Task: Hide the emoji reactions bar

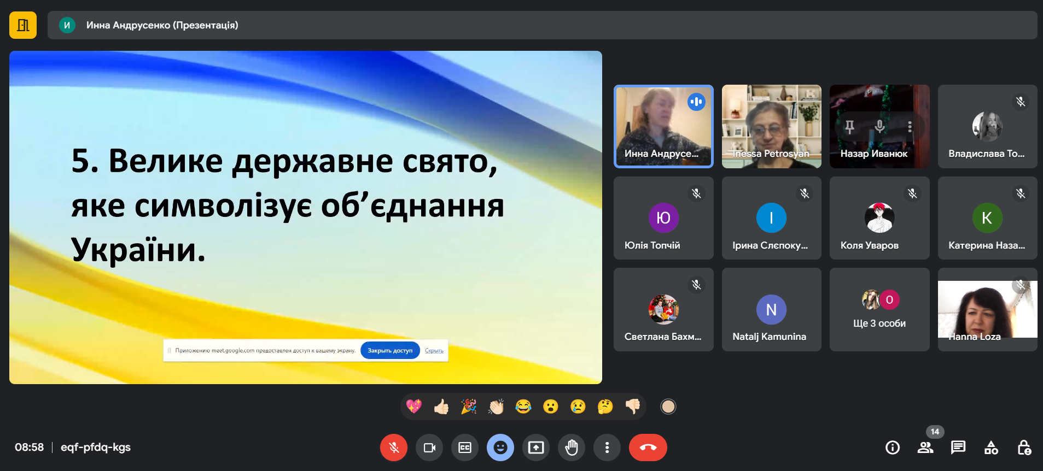Action: click(x=500, y=448)
